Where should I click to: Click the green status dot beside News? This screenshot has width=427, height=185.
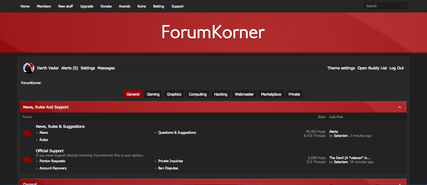tap(37, 133)
